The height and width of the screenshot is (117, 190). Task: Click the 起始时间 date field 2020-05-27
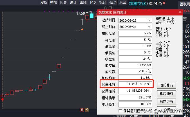133,20
